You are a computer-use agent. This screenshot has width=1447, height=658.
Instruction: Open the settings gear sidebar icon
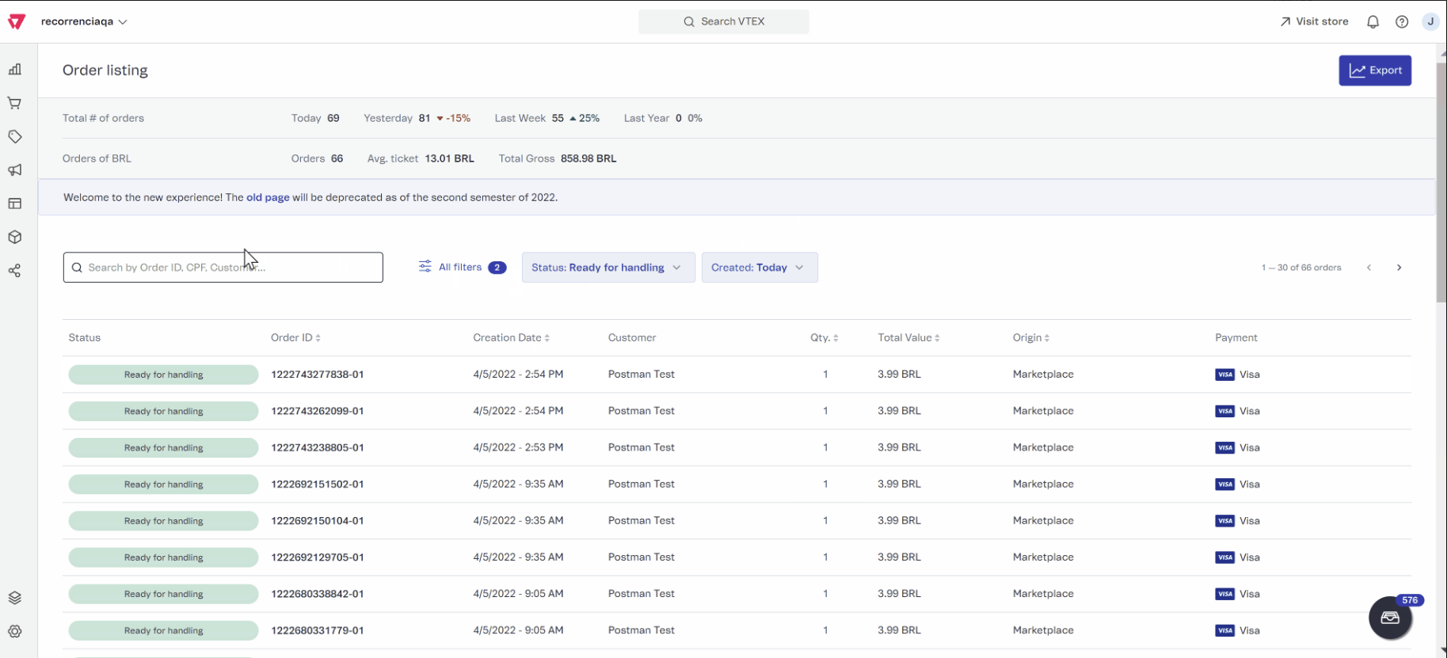pos(15,632)
